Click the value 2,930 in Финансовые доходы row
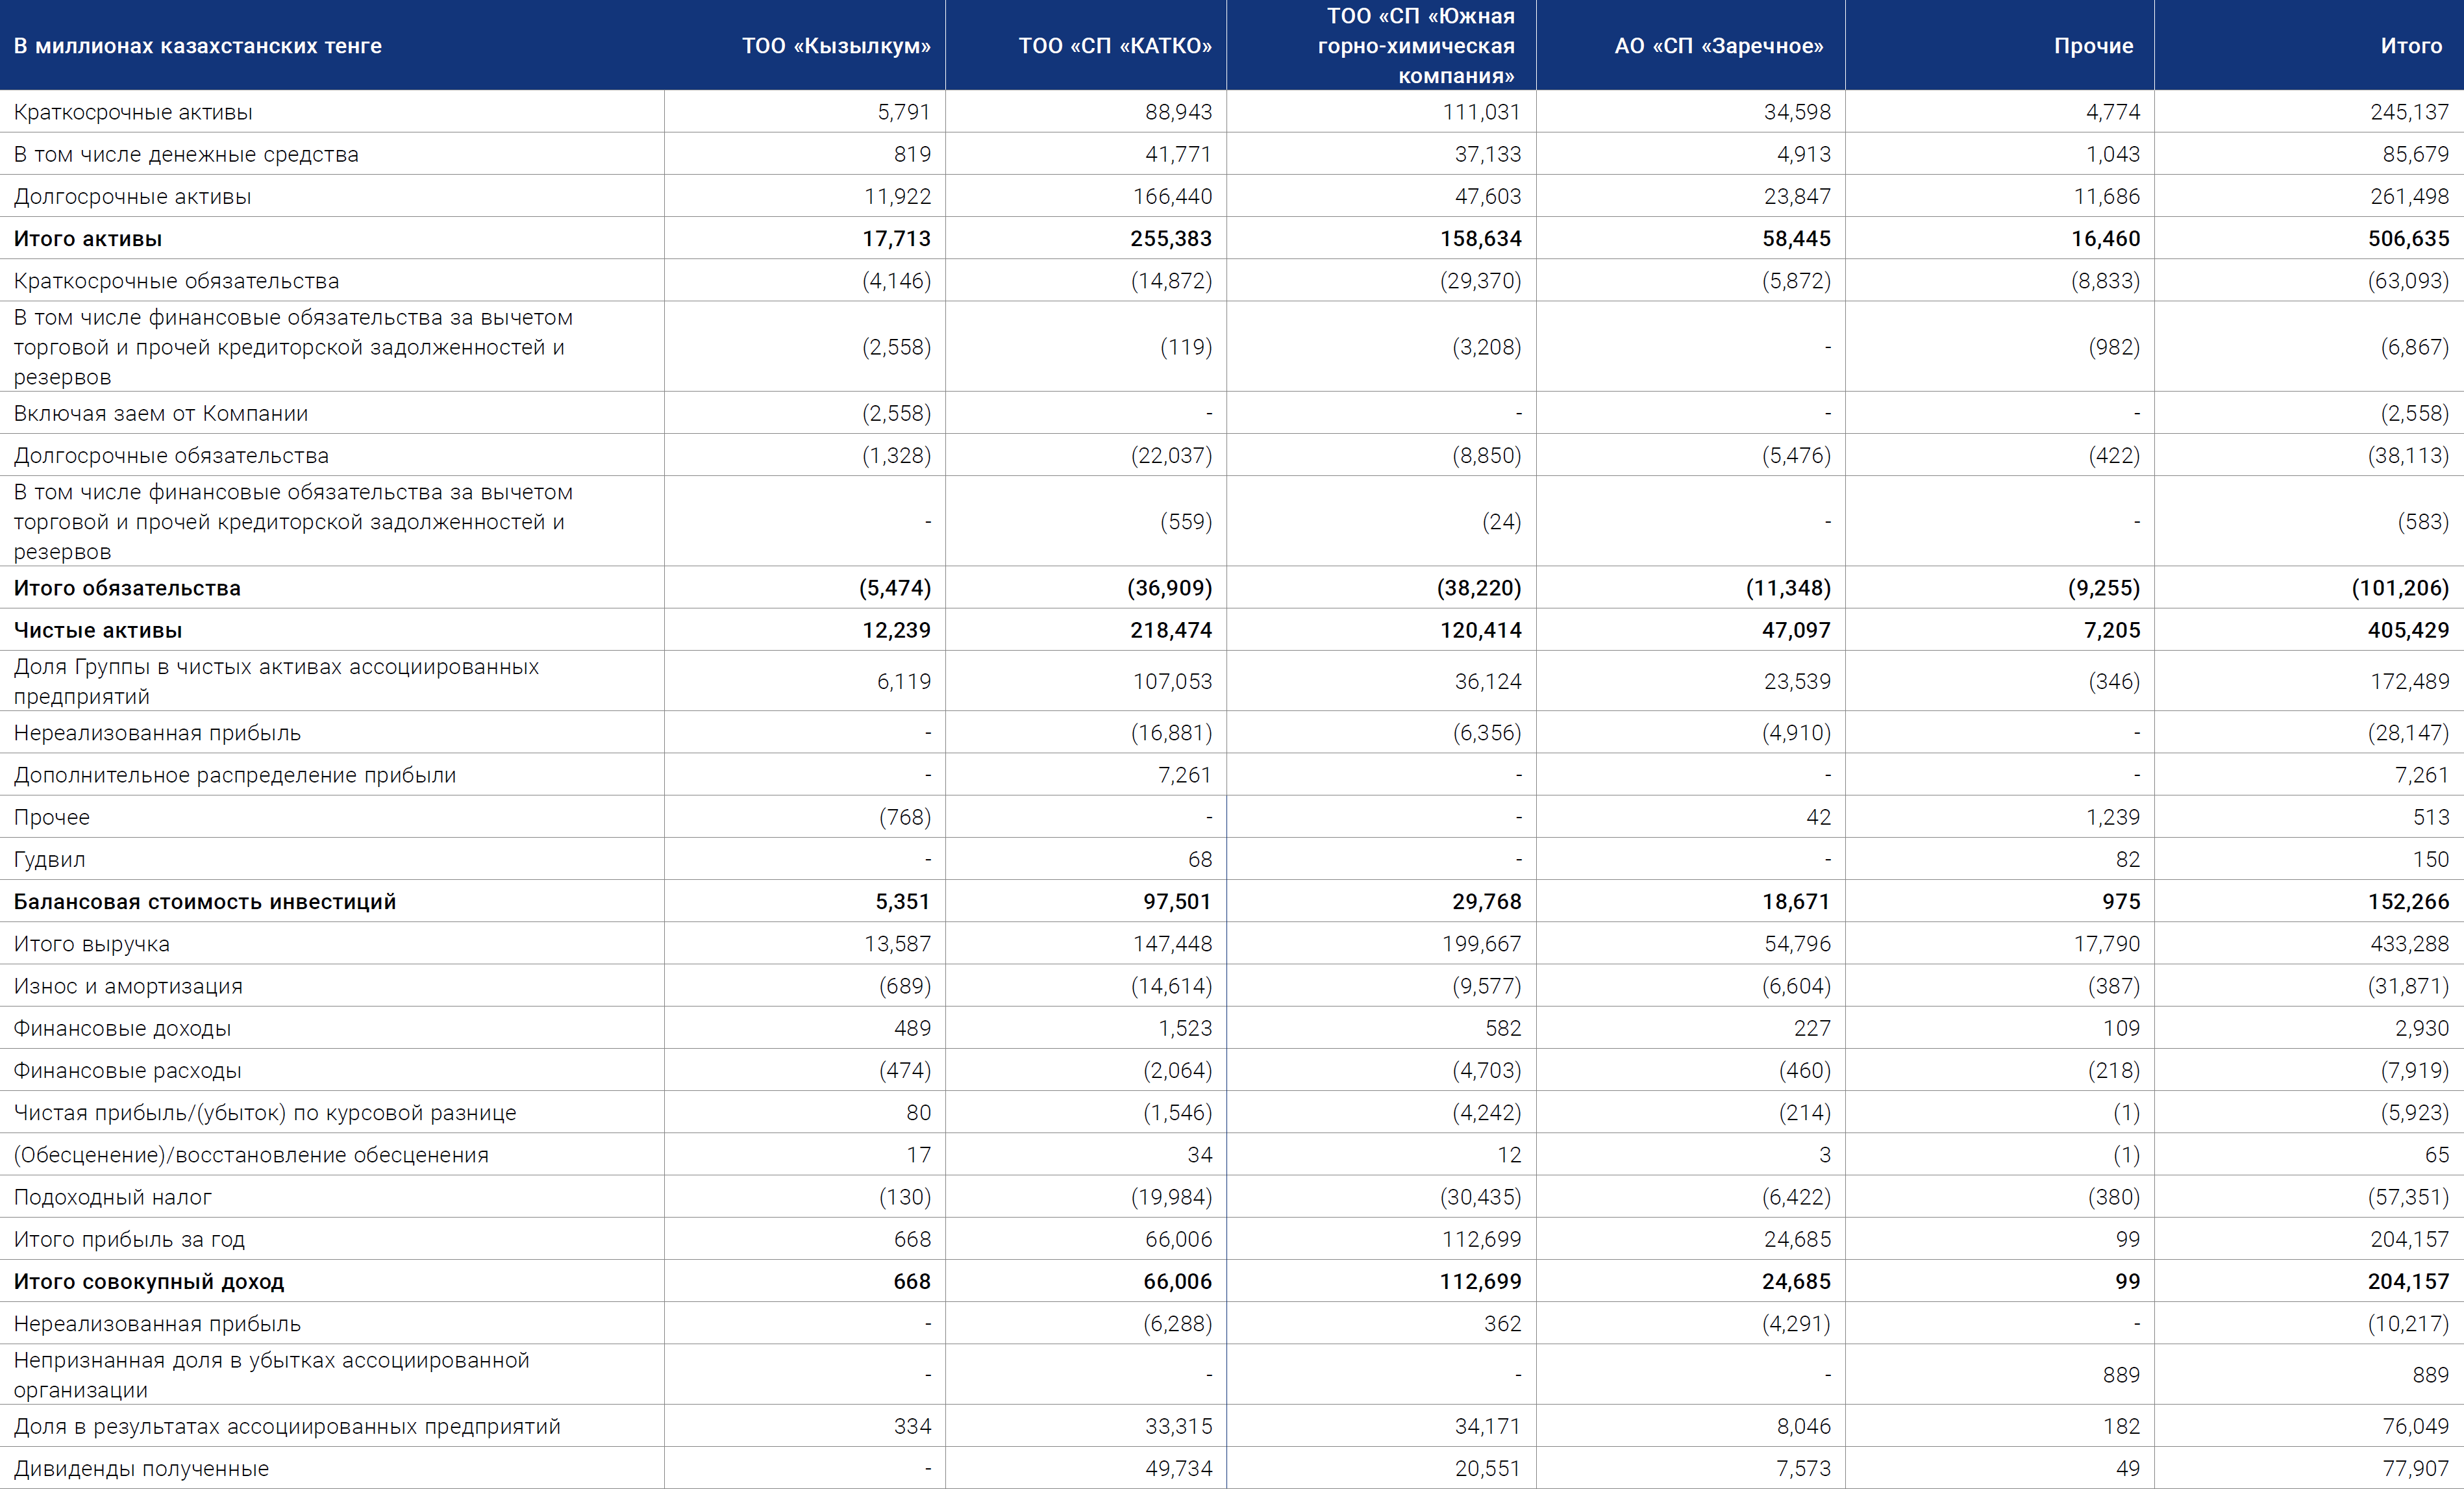This screenshot has width=2464, height=1489. (x=2422, y=1028)
